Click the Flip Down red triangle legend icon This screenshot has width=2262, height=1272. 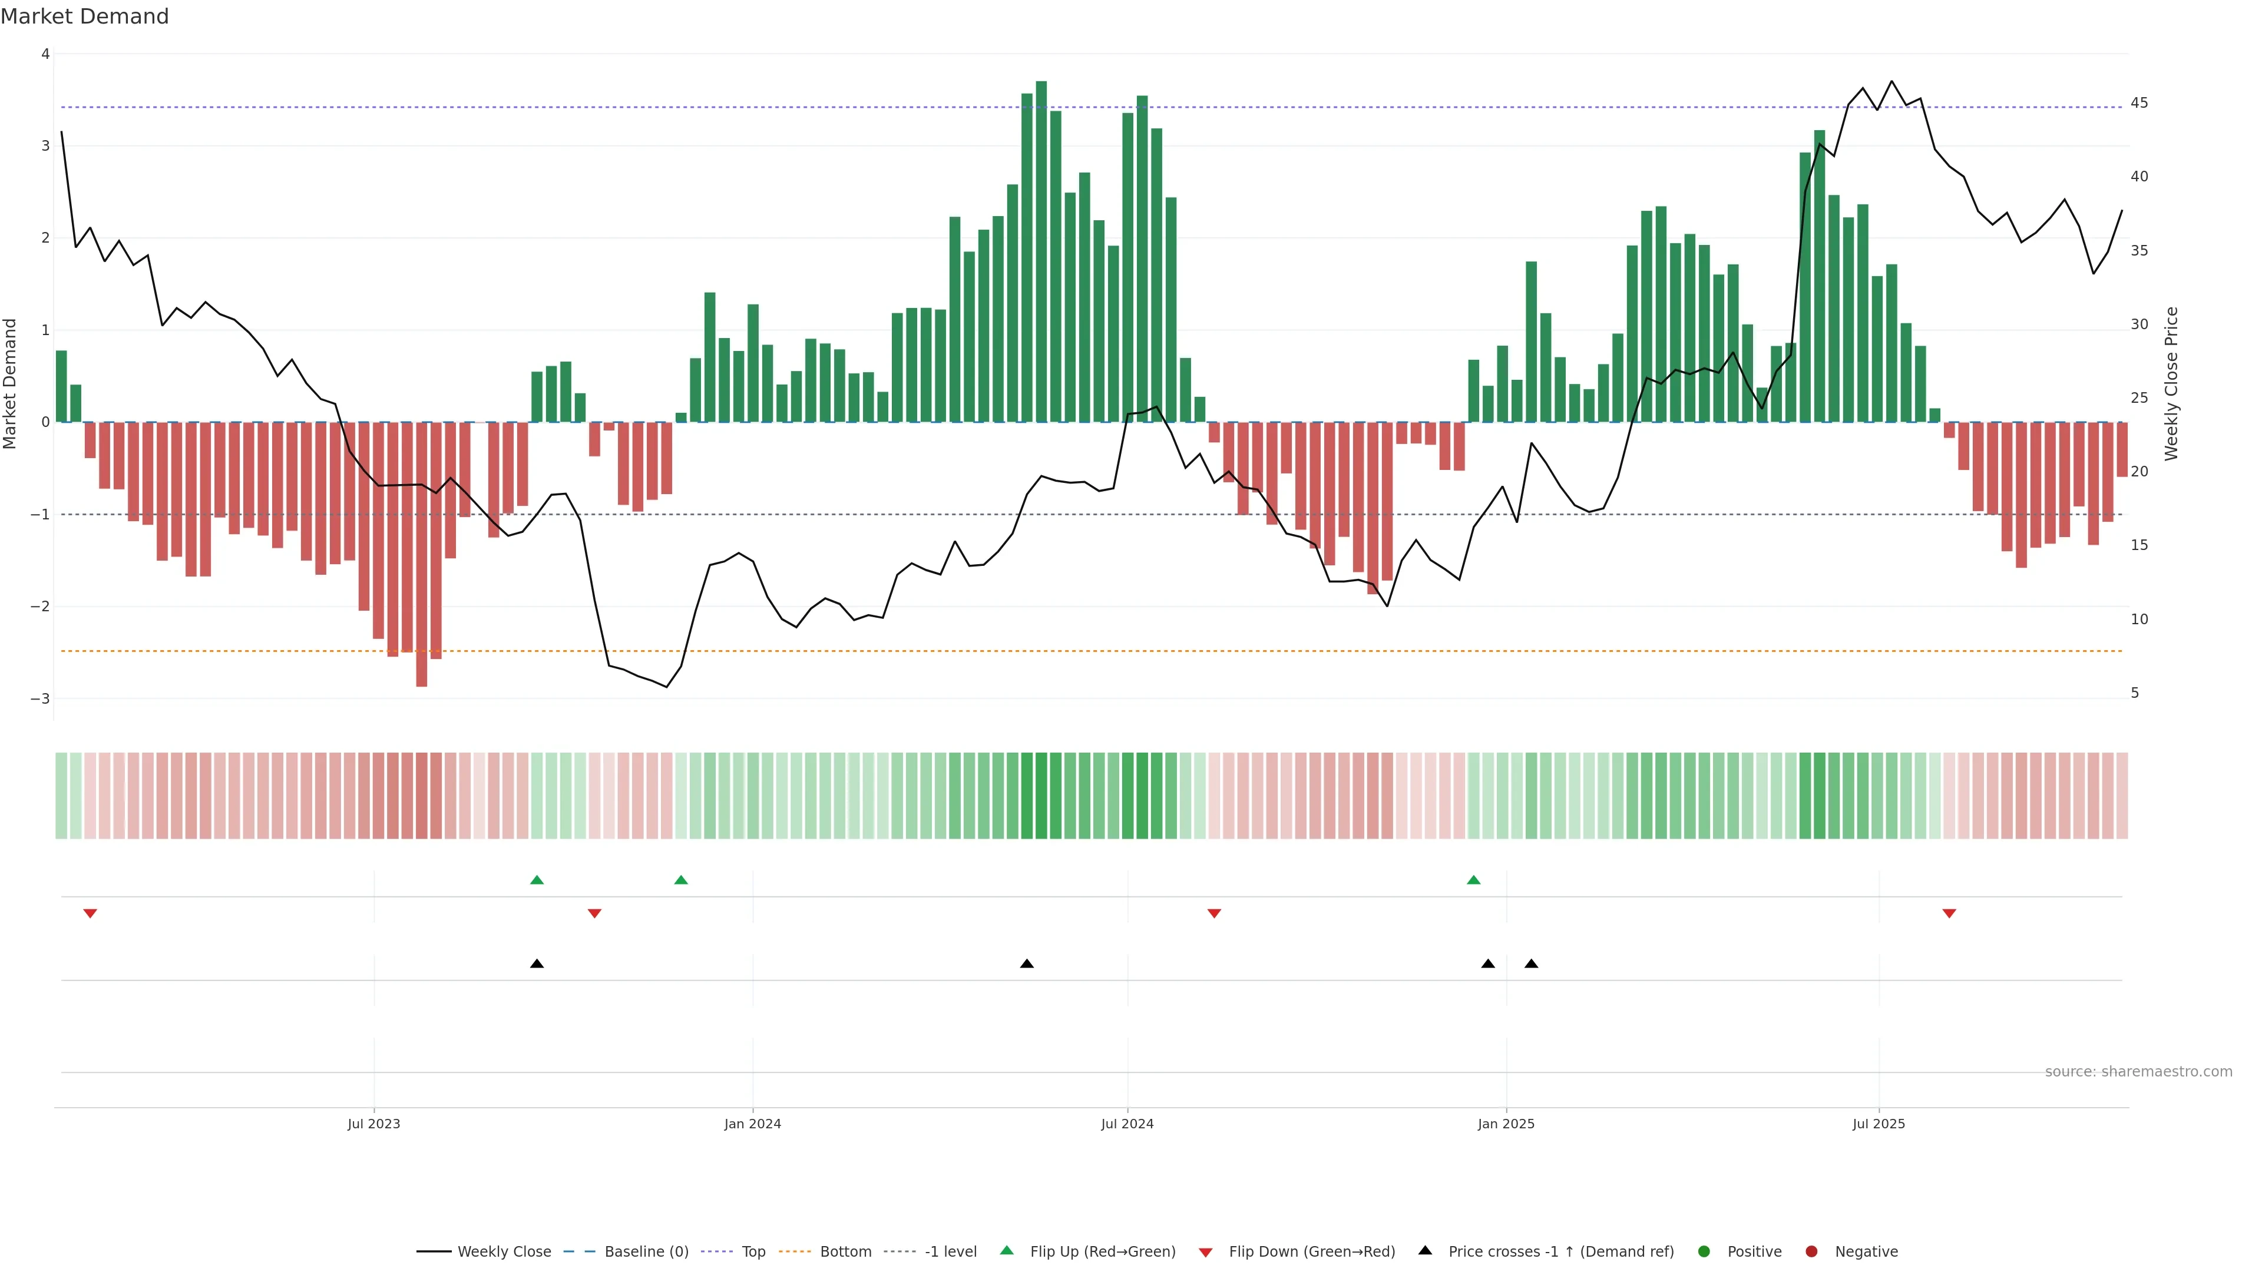(x=1206, y=1253)
